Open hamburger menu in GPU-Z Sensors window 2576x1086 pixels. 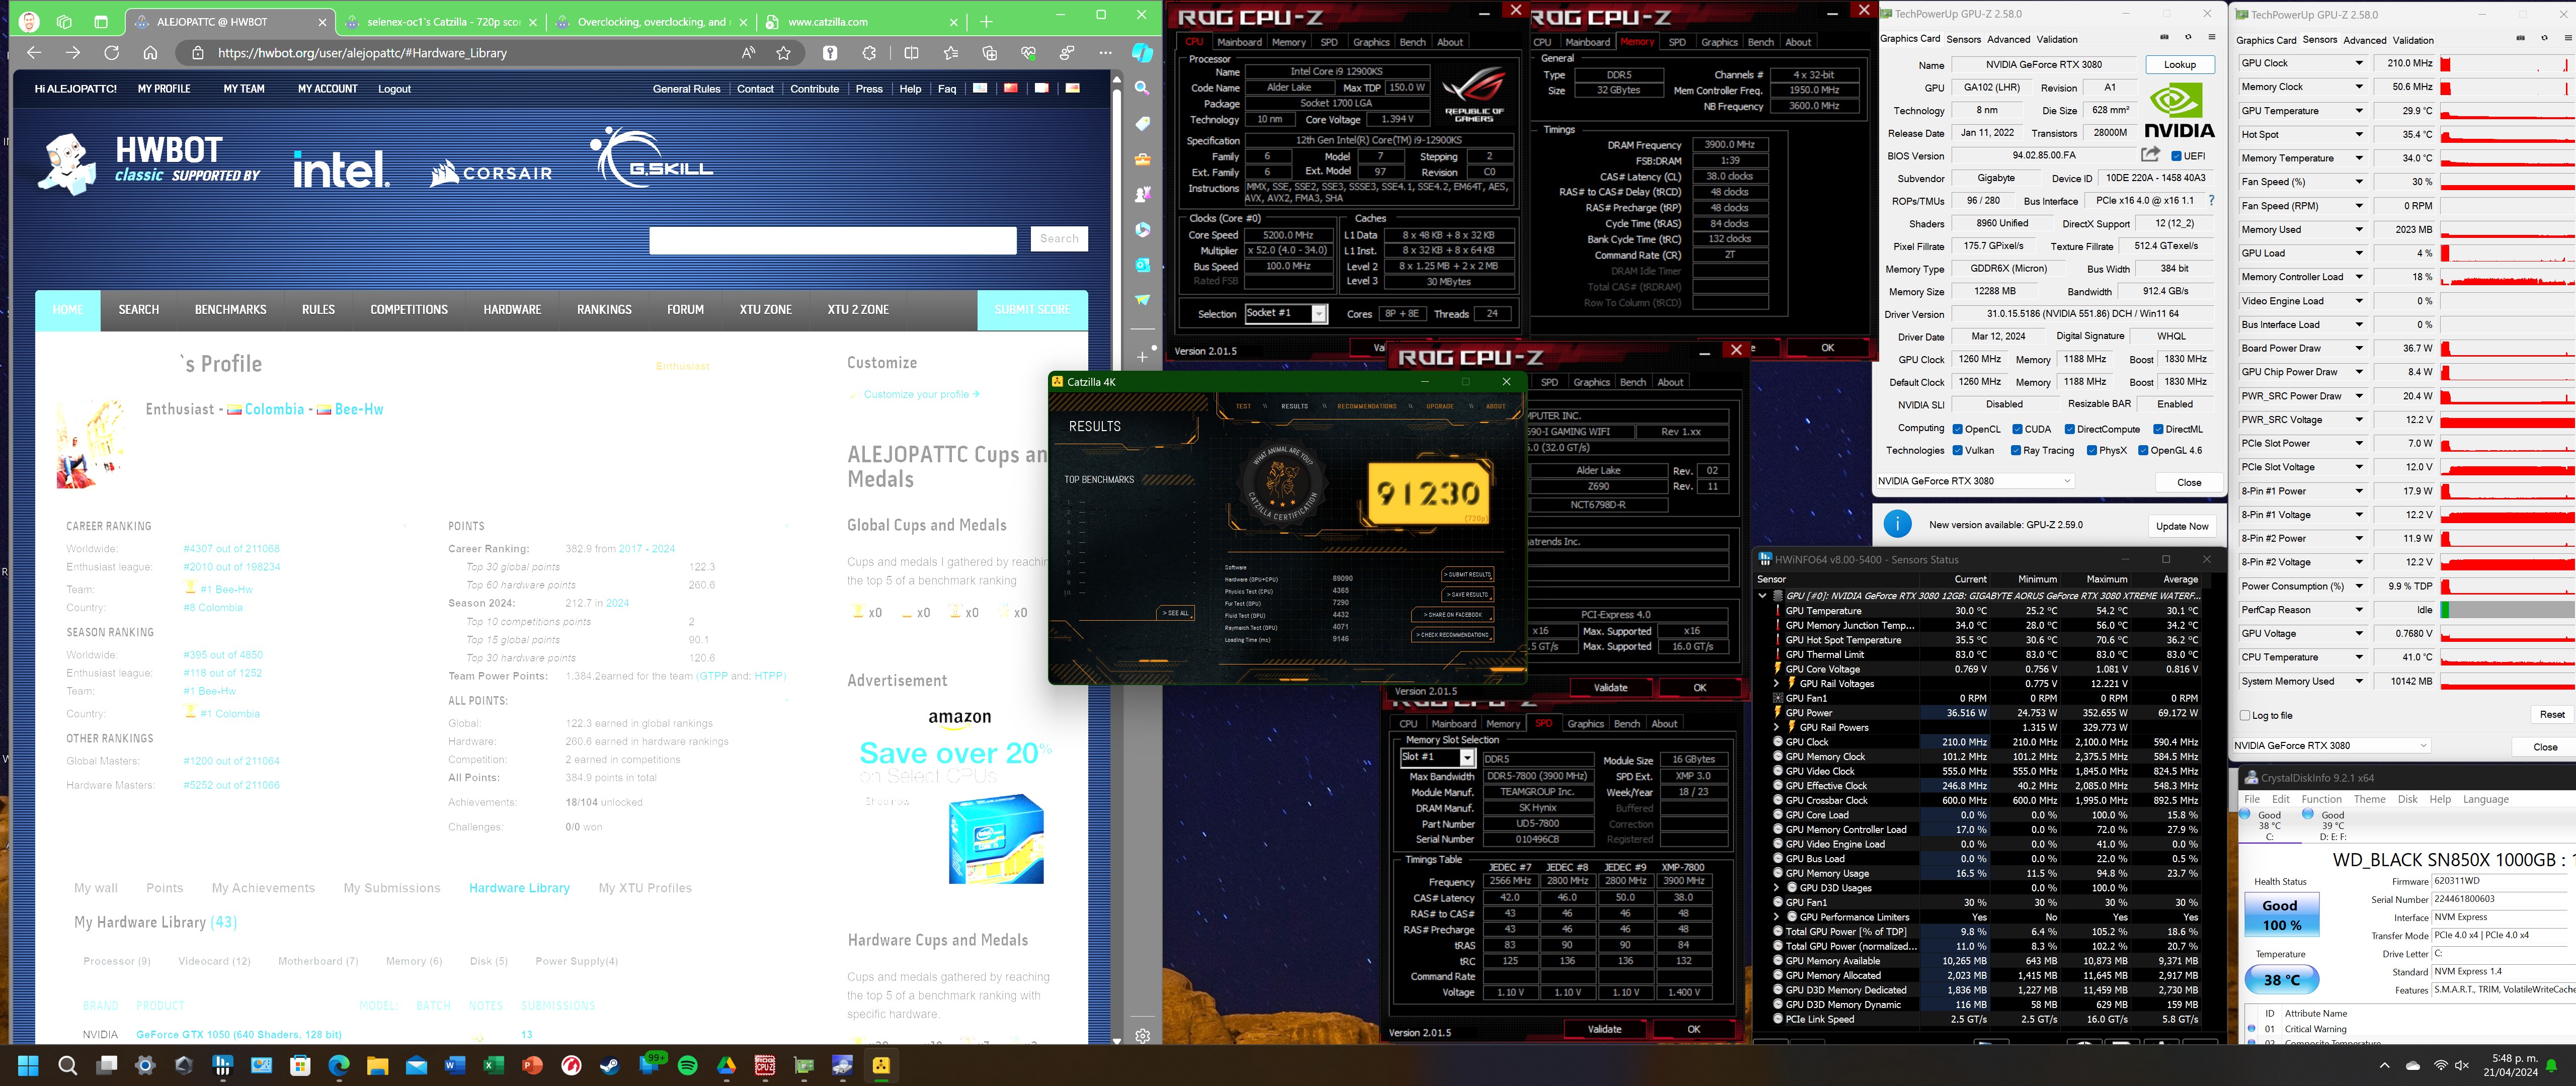(x=2569, y=38)
